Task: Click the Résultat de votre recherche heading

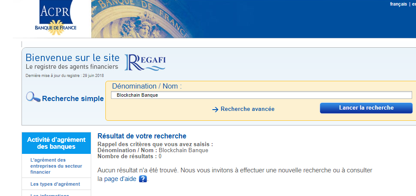Action: click(x=142, y=136)
